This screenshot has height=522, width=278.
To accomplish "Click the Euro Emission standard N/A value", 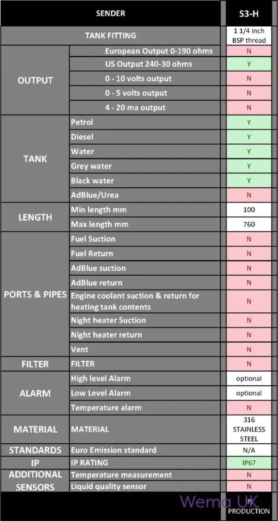I will pos(249,450).
